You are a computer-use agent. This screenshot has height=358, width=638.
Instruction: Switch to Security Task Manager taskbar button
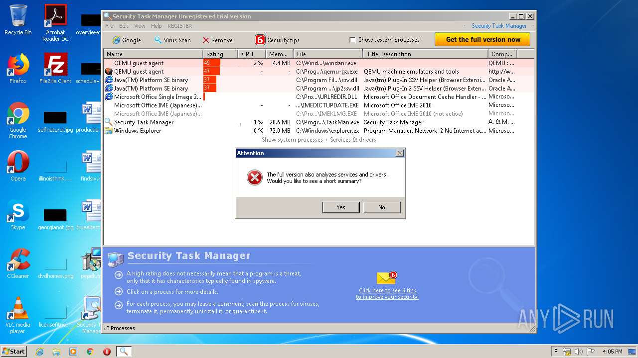click(124, 352)
